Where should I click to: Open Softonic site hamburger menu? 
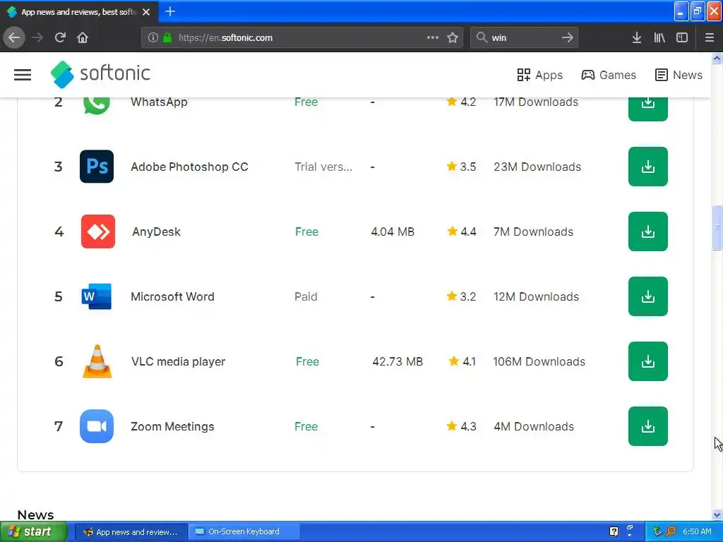tap(23, 75)
